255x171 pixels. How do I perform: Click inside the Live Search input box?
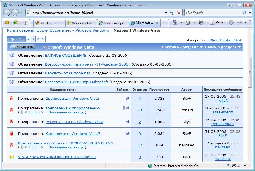coord(212,13)
